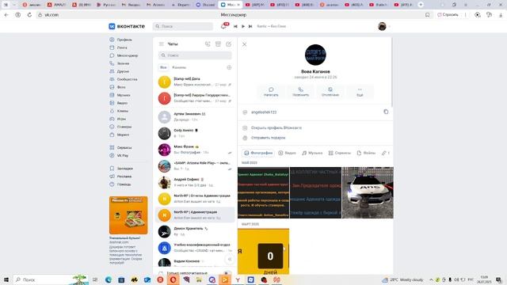Open the Windows Start menu
The height and width of the screenshot is (285, 507).
tap(6, 279)
